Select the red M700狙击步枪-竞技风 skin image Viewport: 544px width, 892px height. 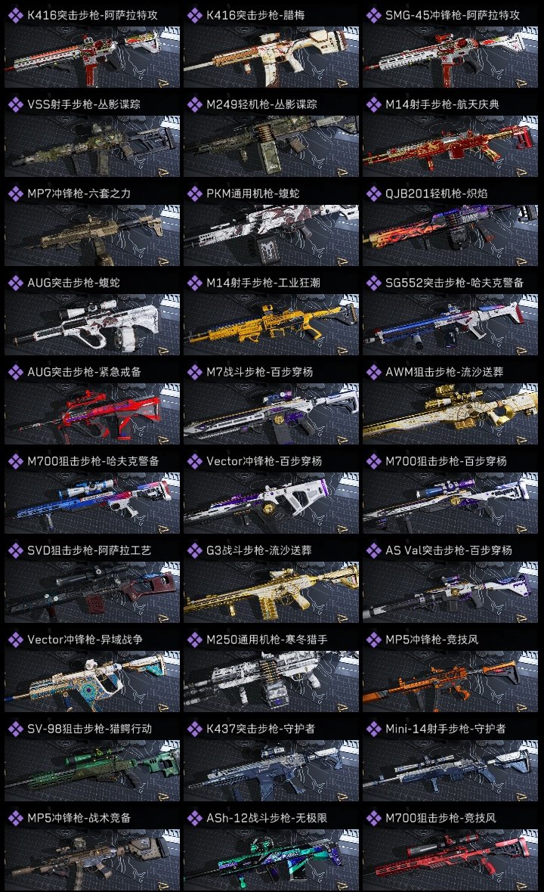click(x=450, y=860)
